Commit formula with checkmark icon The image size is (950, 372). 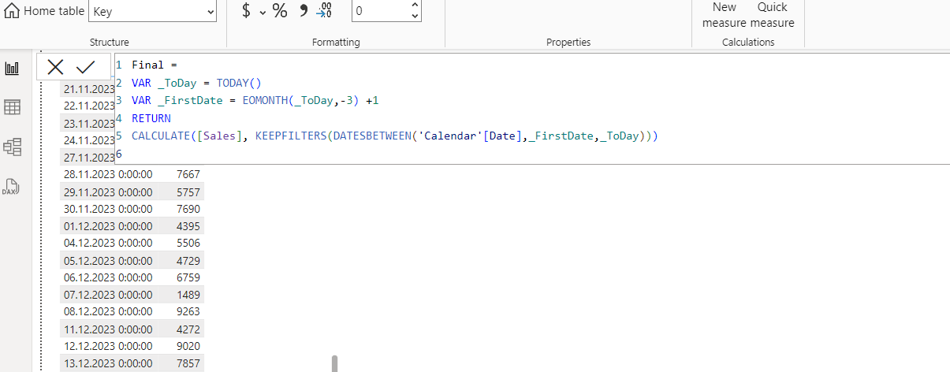point(85,67)
